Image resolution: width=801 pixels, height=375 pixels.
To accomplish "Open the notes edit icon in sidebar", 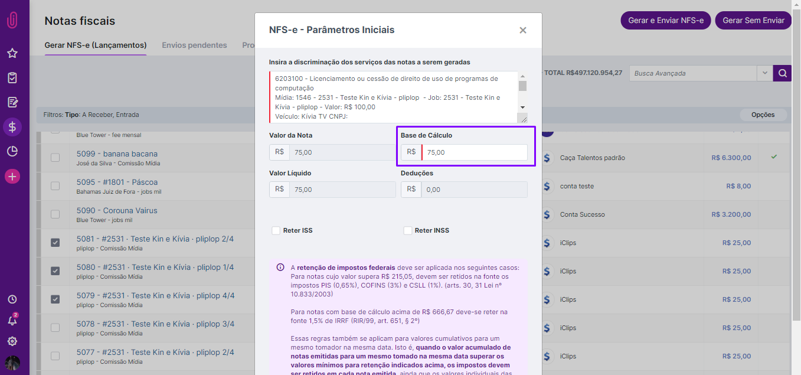I will click(12, 102).
